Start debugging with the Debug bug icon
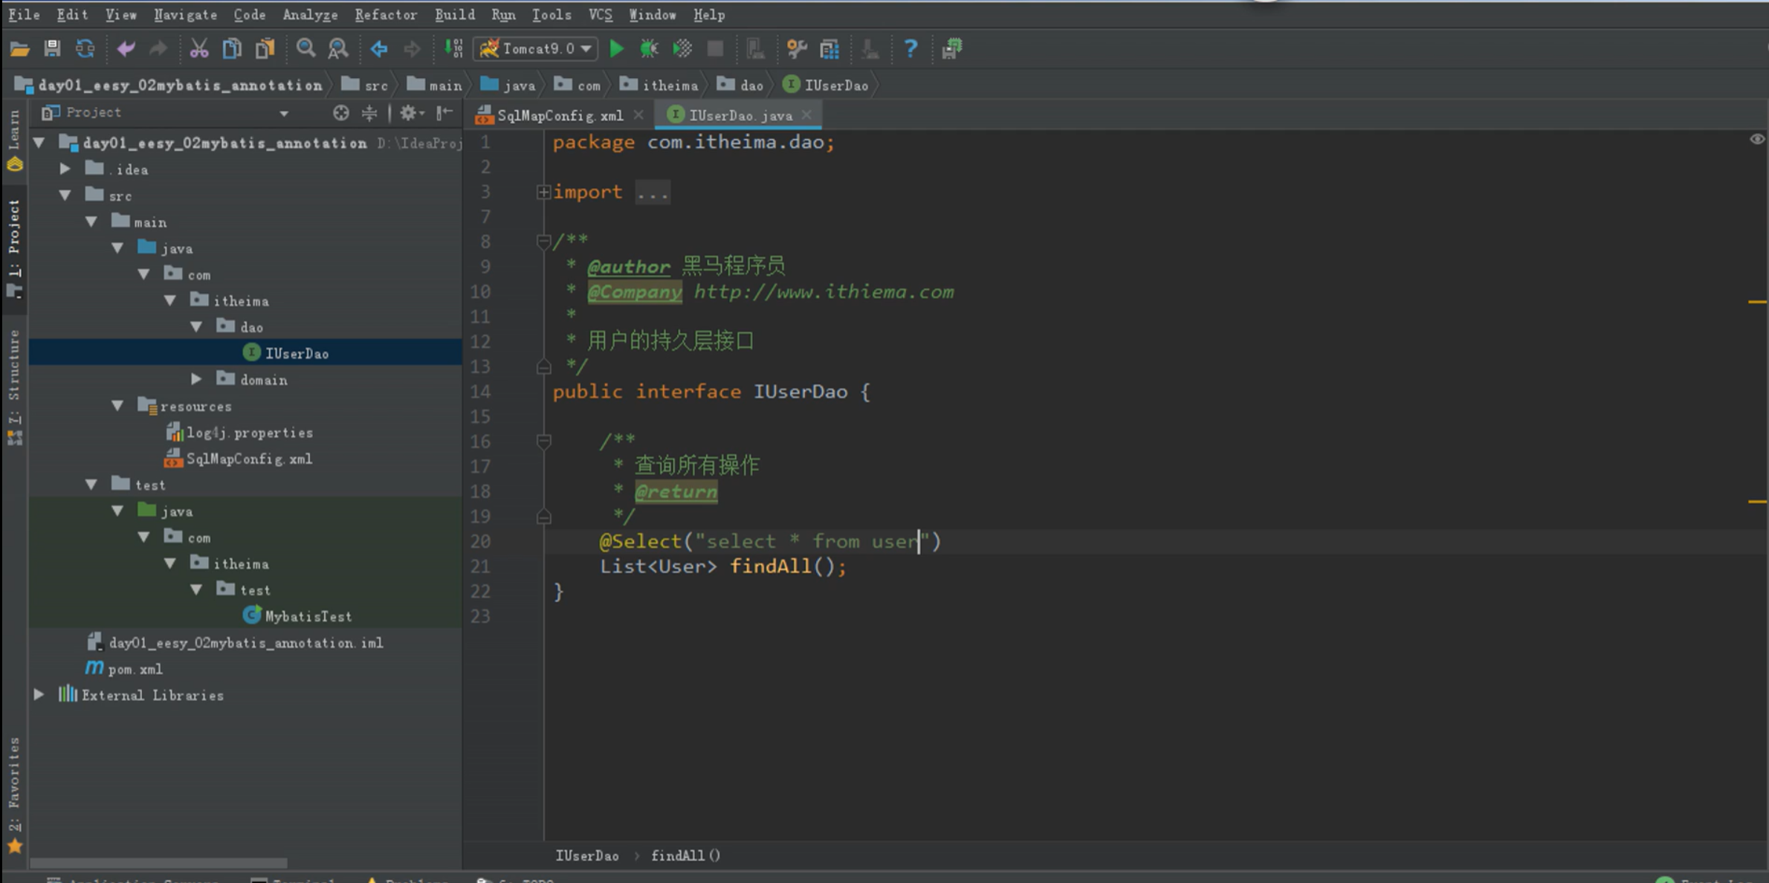Screen dimensions: 1769x883 pos(649,49)
